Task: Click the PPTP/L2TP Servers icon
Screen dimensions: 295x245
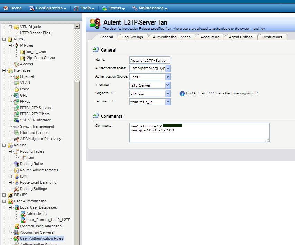Action: point(17,108)
